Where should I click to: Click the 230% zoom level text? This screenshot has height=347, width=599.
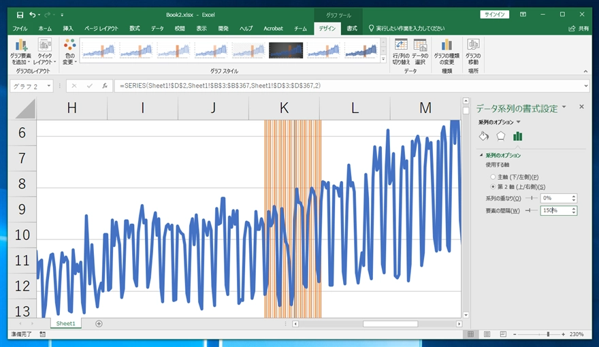tap(577, 334)
